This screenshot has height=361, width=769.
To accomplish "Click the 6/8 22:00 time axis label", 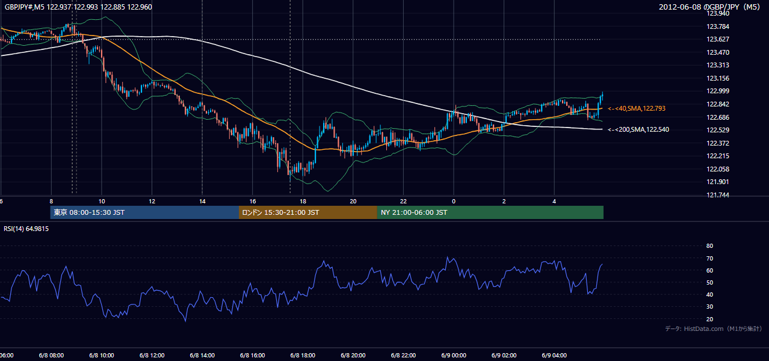I will coord(403,355).
